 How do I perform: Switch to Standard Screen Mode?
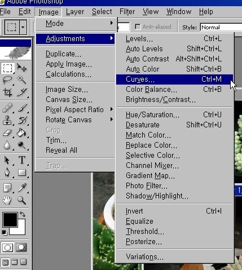tap(5, 262)
